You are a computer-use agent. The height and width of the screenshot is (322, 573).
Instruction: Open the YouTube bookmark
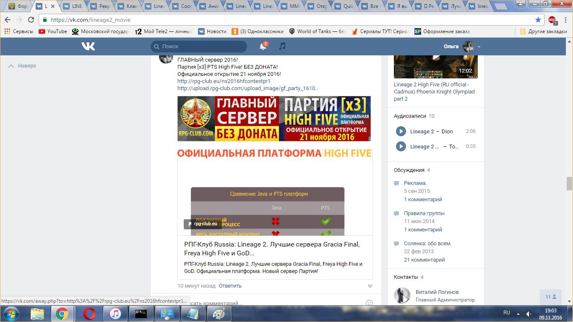[53, 31]
